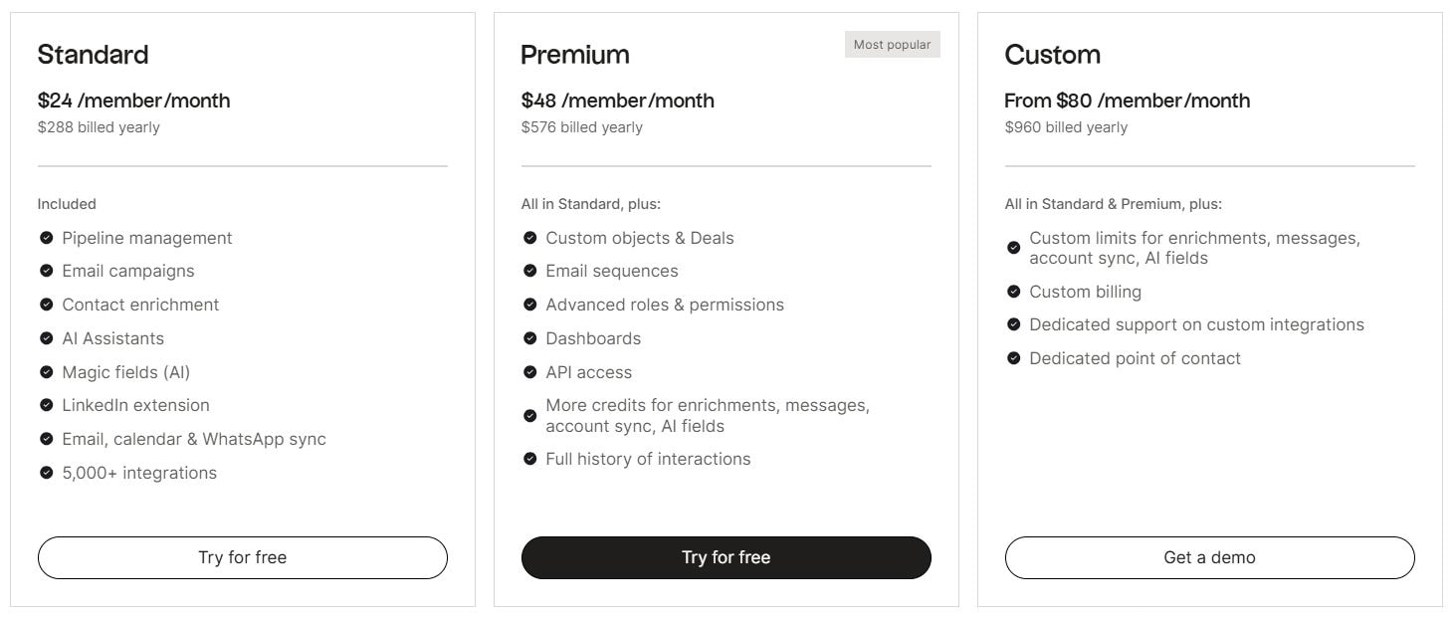
Task: Click checkmark icon beside Dedicated point of contact
Action: pyautogui.click(x=1013, y=358)
